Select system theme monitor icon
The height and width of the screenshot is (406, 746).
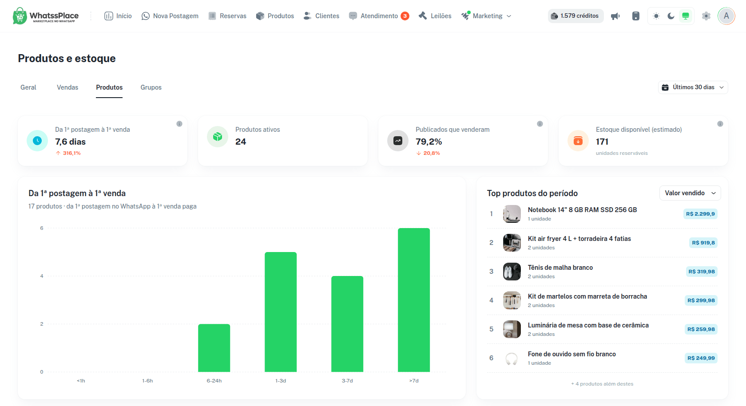coord(686,16)
